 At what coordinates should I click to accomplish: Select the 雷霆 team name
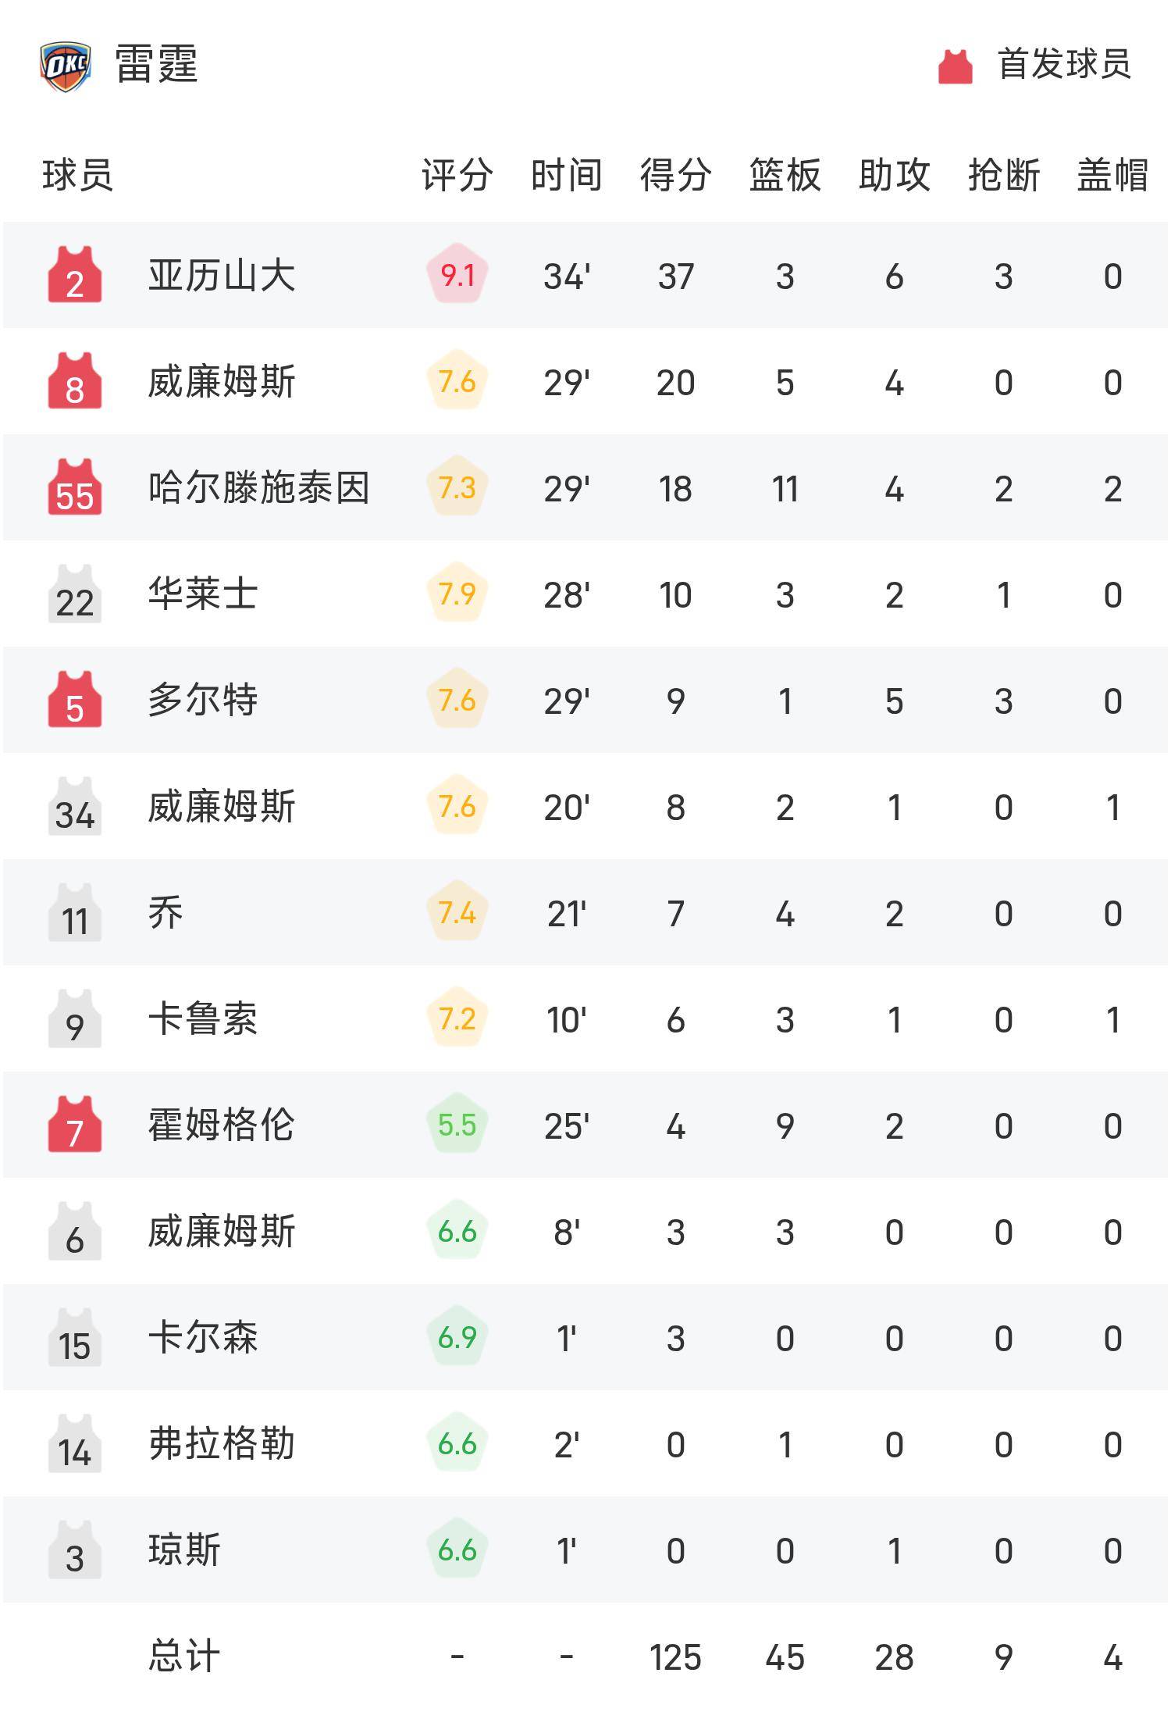(x=156, y=64)
